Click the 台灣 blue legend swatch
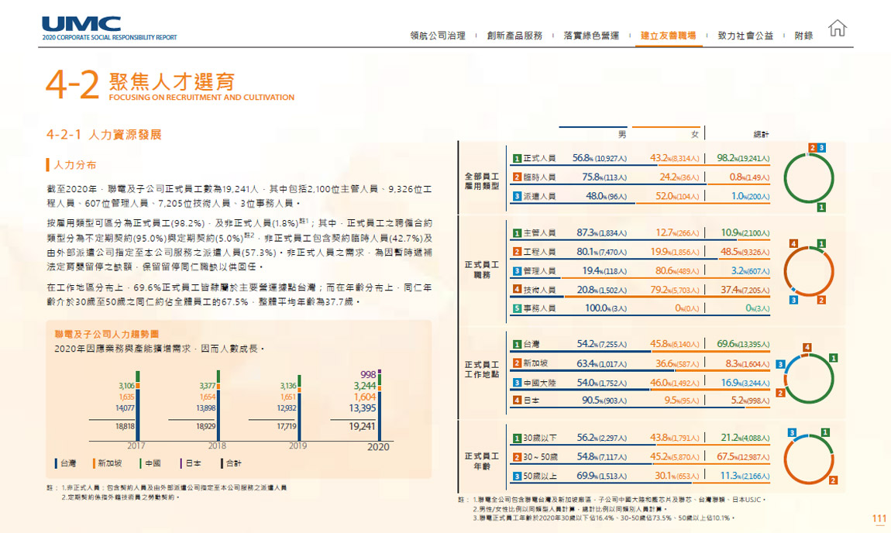Screen dimensions: 891x533 (x=57, y=463)
